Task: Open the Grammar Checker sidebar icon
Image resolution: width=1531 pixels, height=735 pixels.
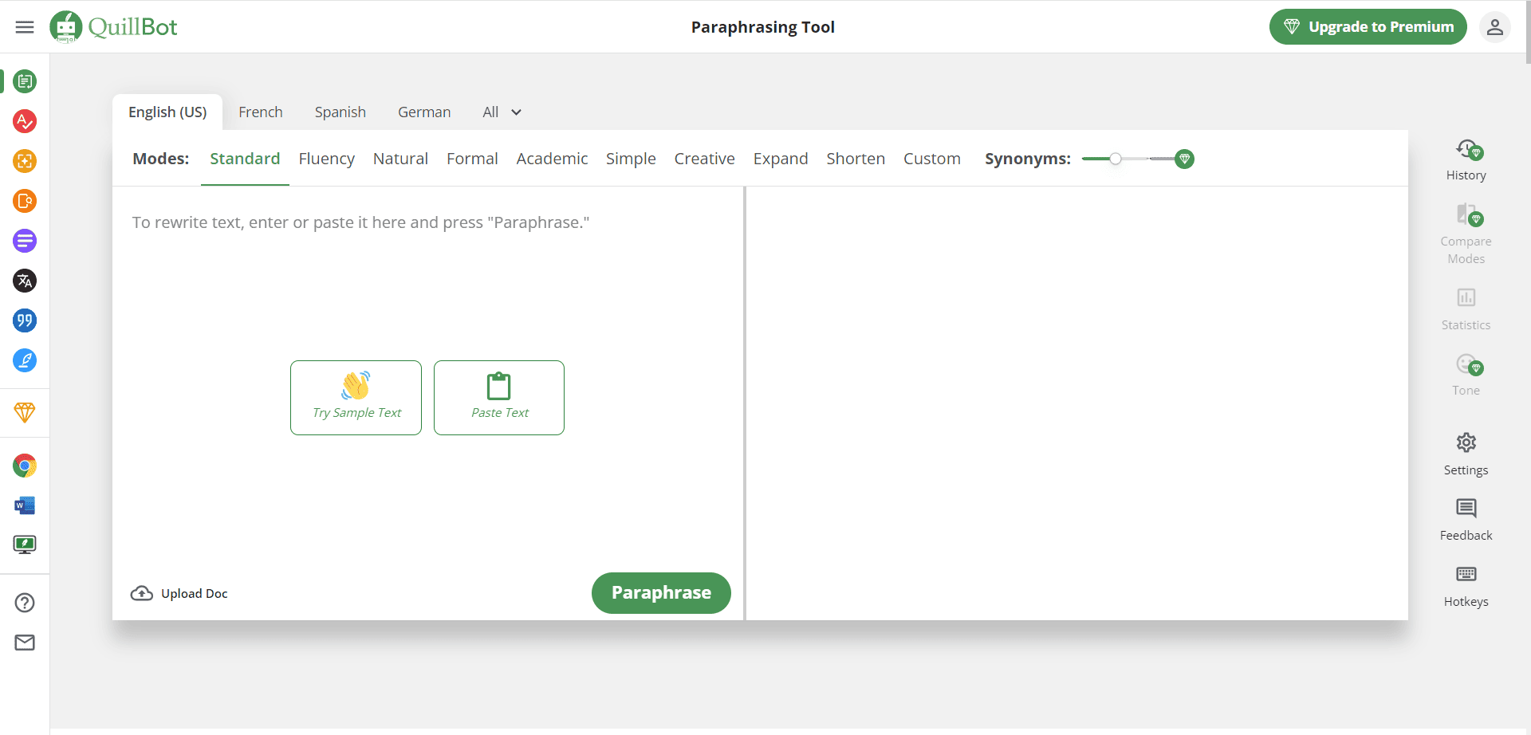Action: [x=25, y=121]
